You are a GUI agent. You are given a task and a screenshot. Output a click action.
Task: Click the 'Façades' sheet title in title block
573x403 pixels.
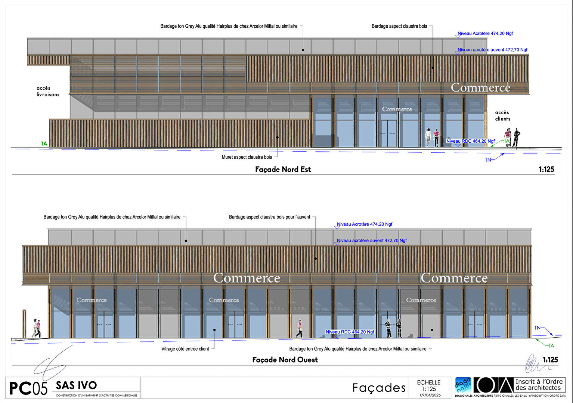coord(379,388)
